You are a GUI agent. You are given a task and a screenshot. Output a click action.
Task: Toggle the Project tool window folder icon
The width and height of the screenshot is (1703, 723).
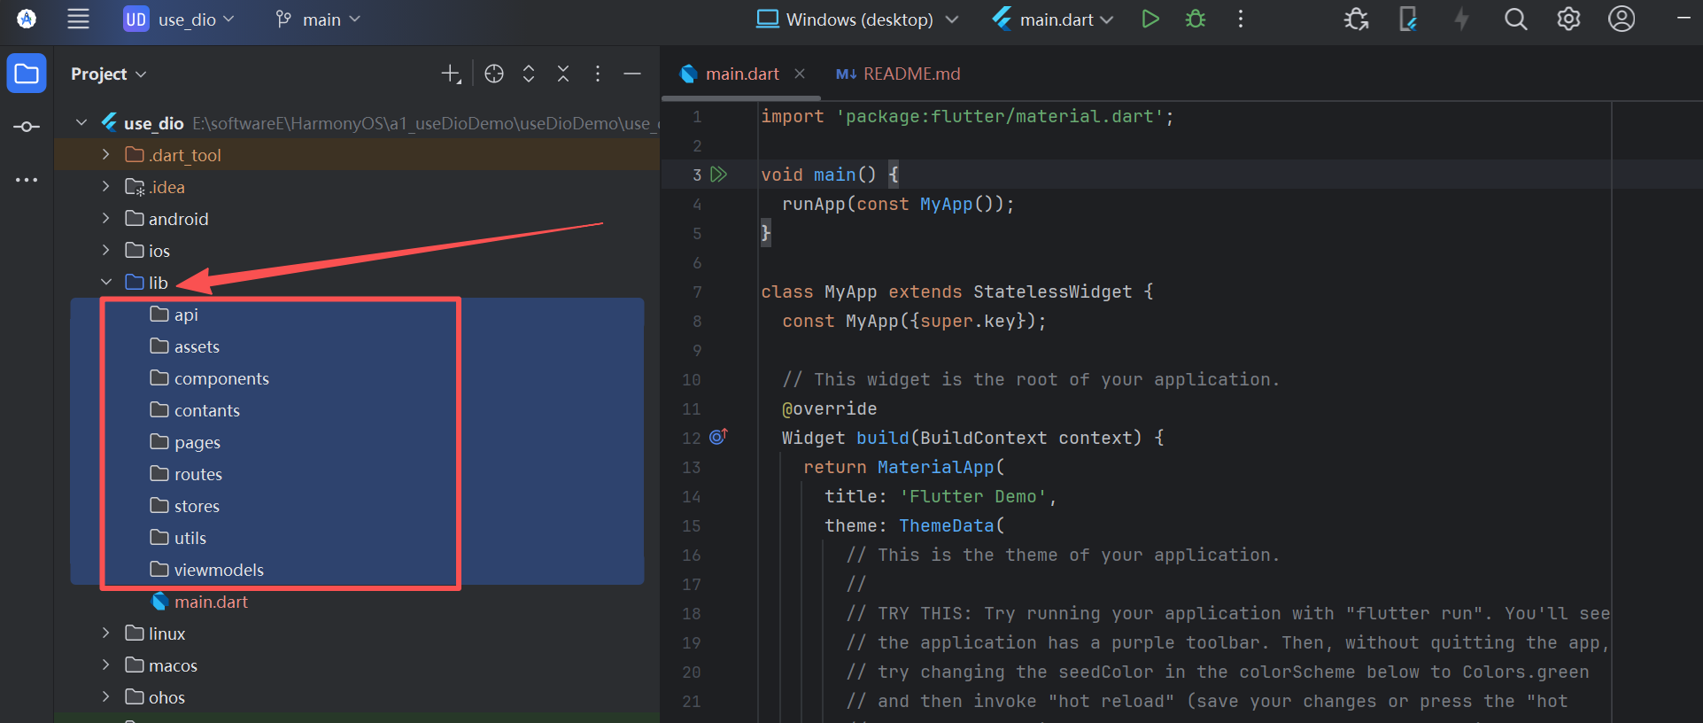click(x=27, y=74)
